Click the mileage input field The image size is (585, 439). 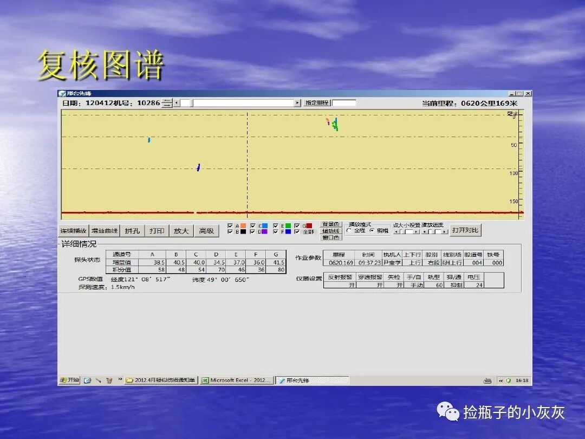point(344,102)
